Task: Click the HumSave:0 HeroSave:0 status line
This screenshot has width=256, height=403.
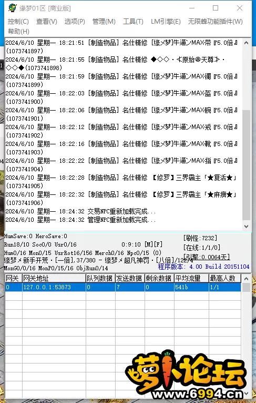Action: [x=35, y=236]
